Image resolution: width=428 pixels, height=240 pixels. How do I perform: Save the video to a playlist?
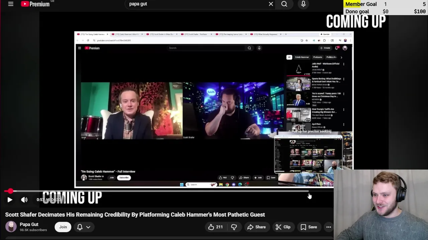pyautogui.click(x=309, y=227)
